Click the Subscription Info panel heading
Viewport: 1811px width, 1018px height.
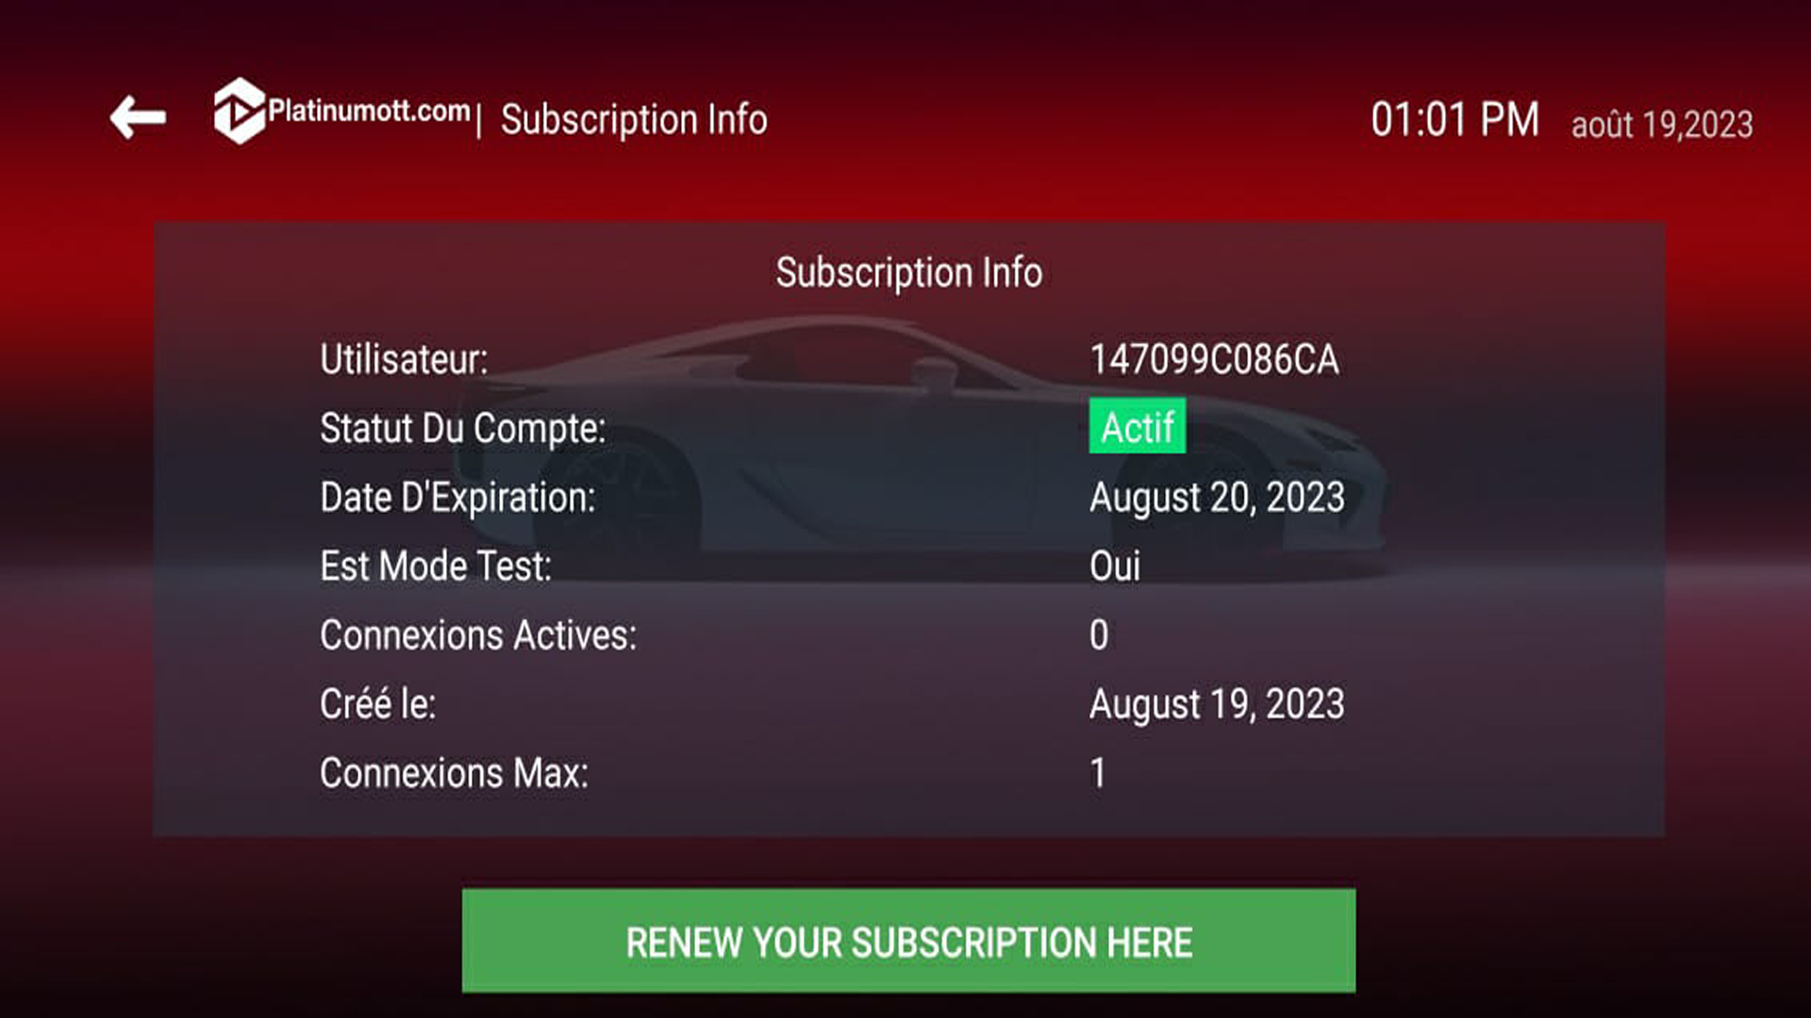(x=909, y=272)
